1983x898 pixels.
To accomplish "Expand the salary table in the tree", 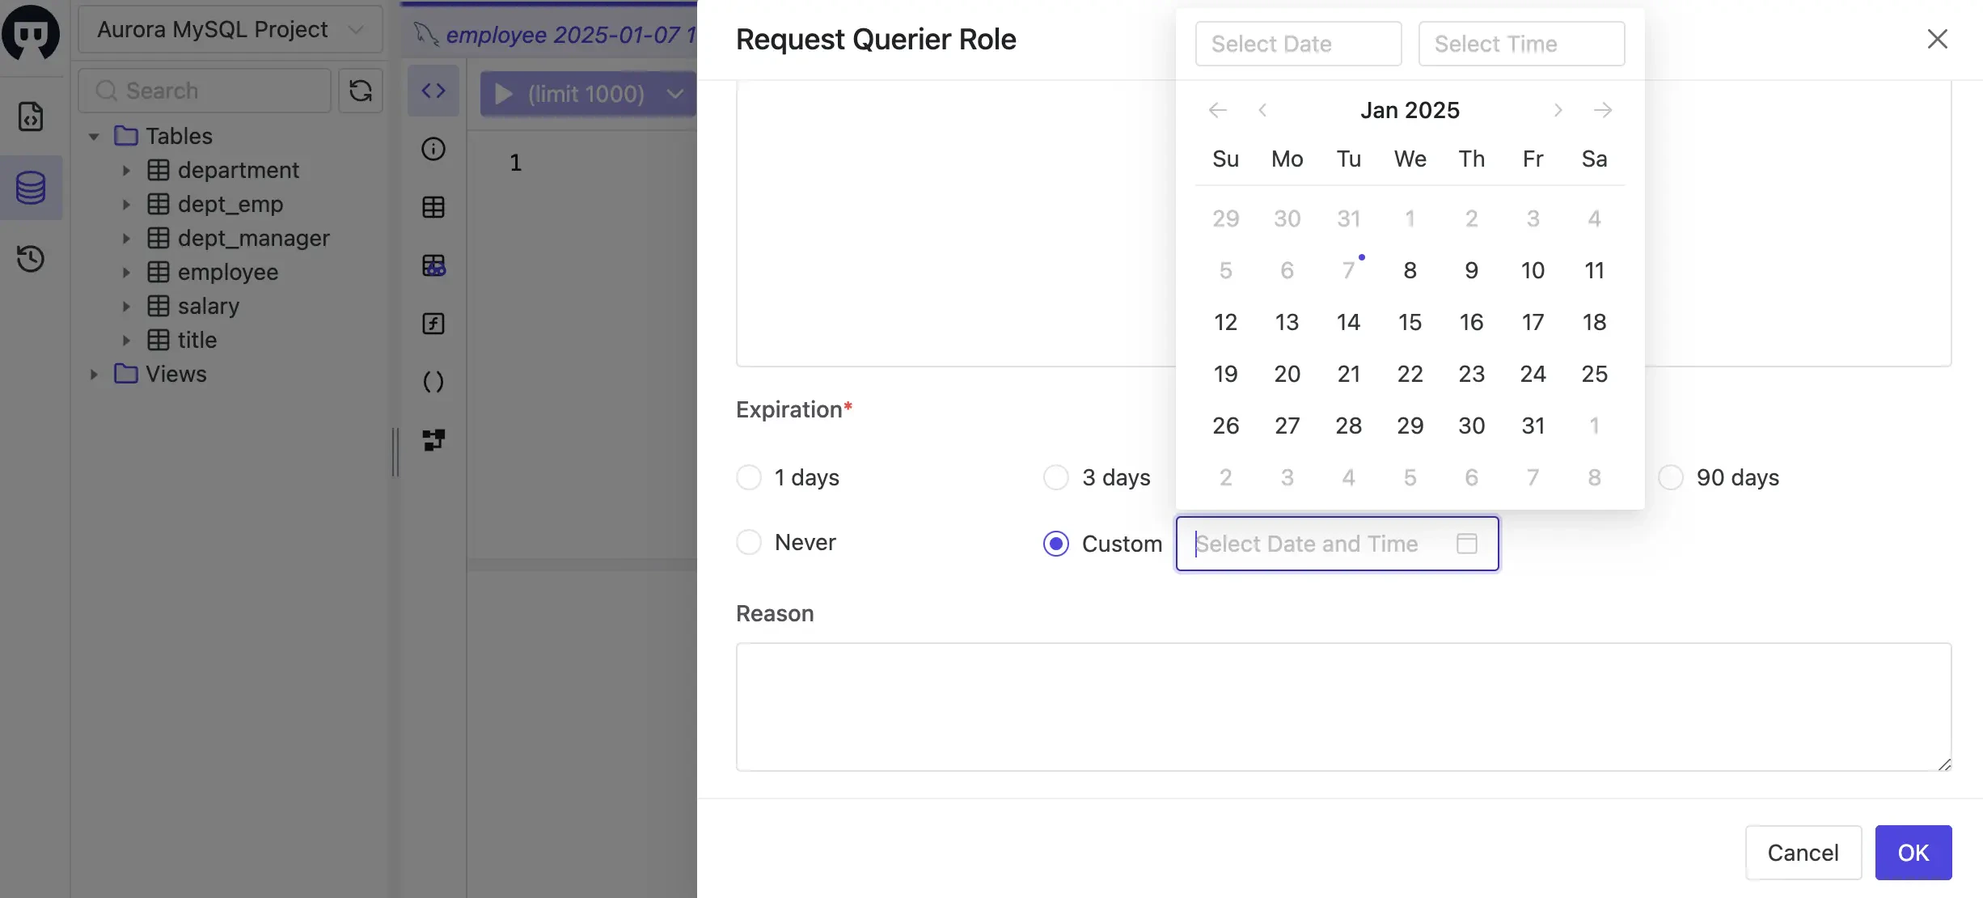I will pyautogui.click(x=126, y=306).
